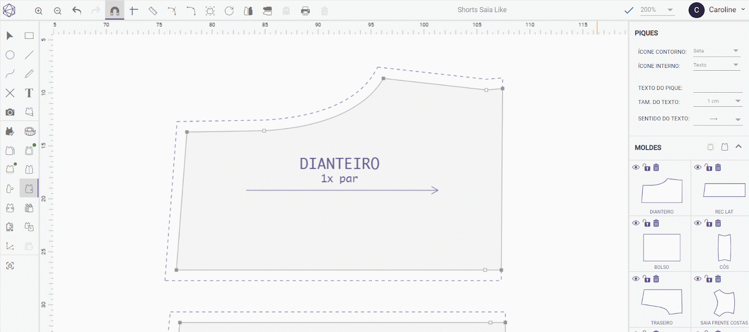Toggle visibility of the BOLSO mold
Image resolution: width=749 pixels, height=332 pixels.
tap(636, 223)
